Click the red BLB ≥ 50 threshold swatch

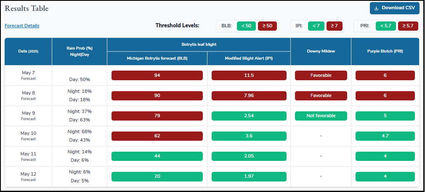pyautogui.click(x=267, y=26)
